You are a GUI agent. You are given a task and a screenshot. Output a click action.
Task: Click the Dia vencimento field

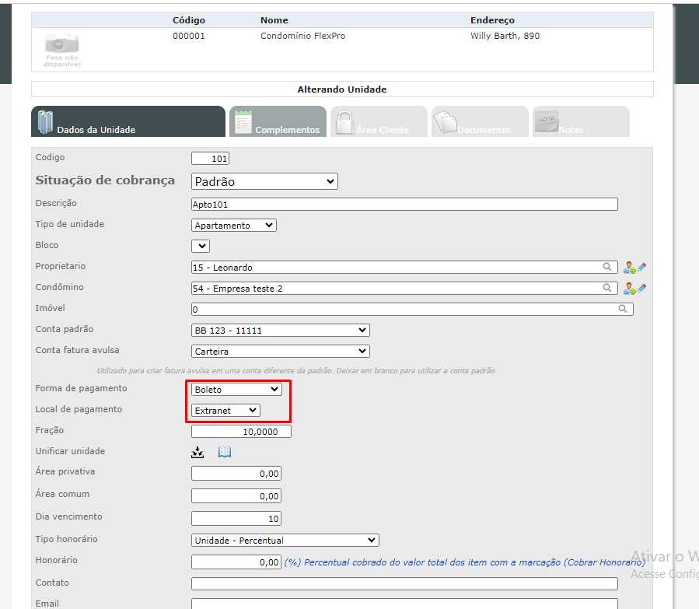[236, 519]
